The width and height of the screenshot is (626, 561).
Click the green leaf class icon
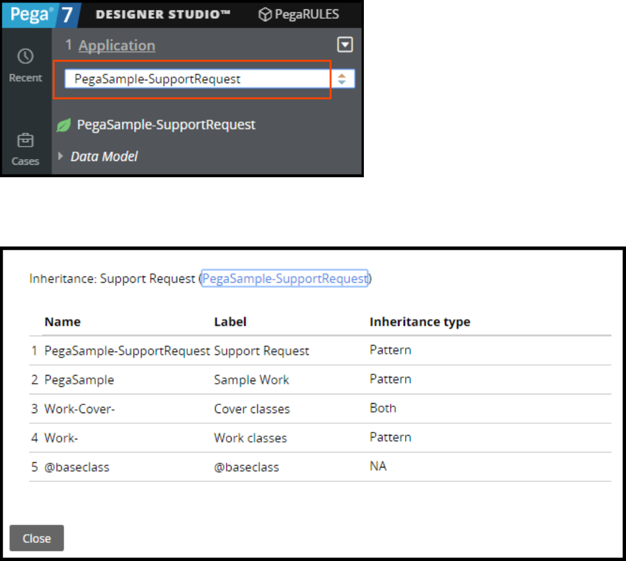(64, 125)
